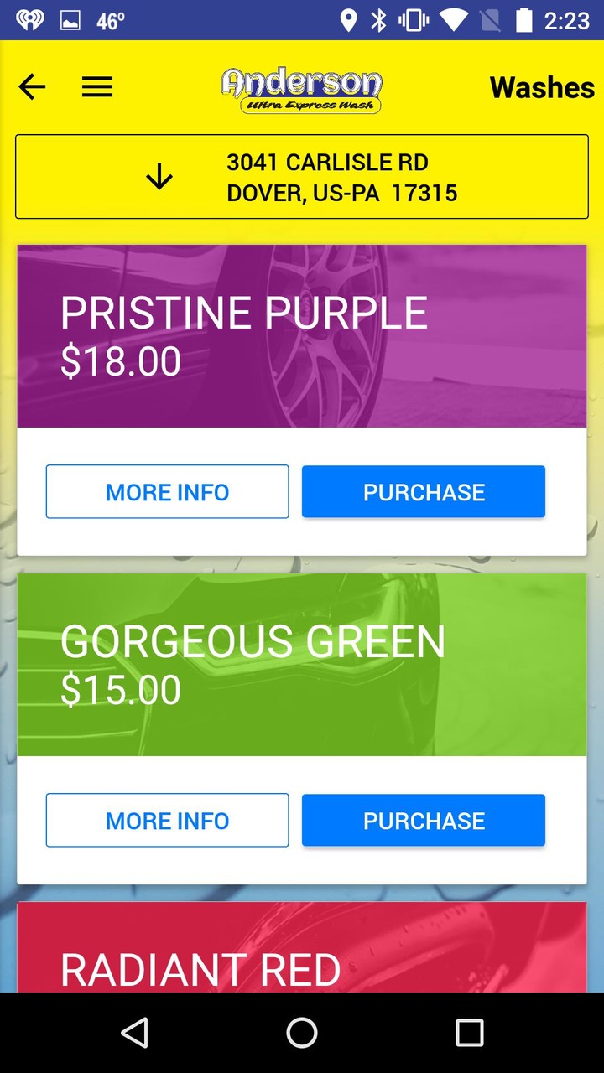Open the recent apps square button
This screenshot has width=604, height=1073.
pyautogui.click(x=469, y=1033)
